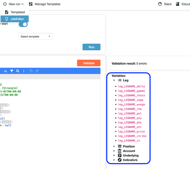
Task: Click the filter funnel icon
Action: click(11, 71)
